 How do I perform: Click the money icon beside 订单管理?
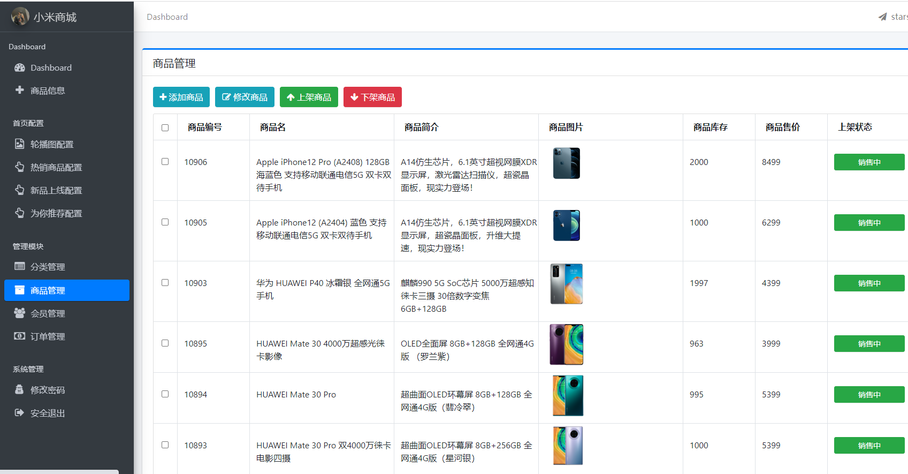pos(20,336)
